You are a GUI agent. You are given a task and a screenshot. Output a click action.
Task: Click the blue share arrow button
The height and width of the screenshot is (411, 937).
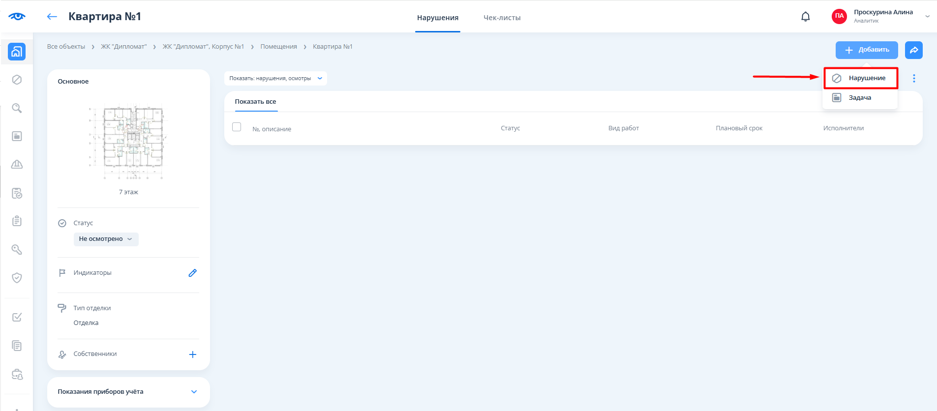[913, 50]
